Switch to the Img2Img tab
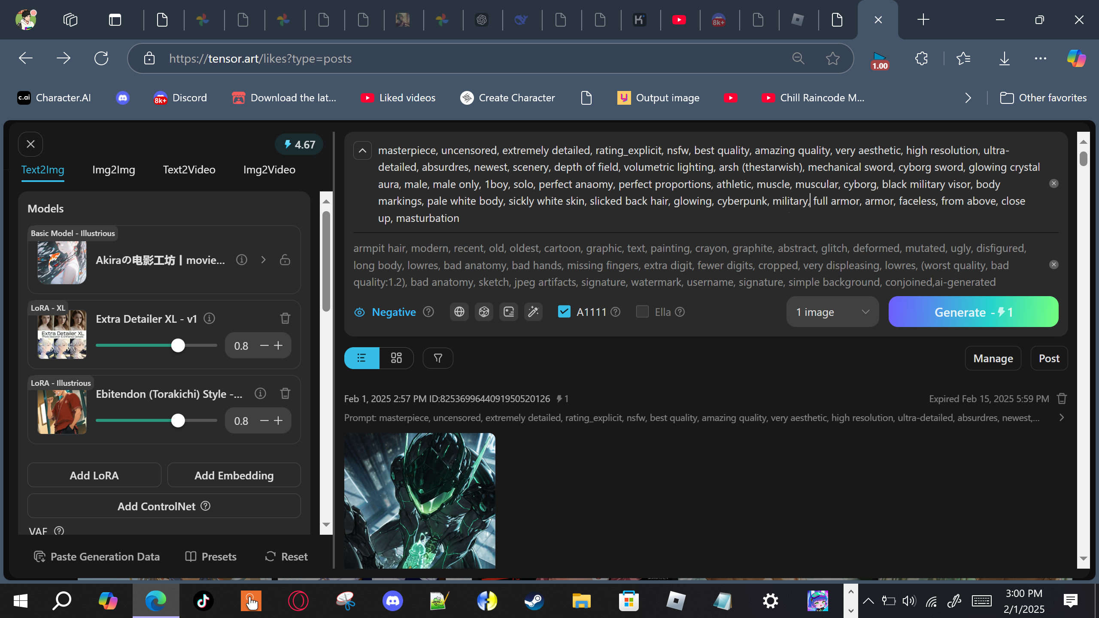The height and width of the screenshot is (618, 1099). click(x=113, y=170)
